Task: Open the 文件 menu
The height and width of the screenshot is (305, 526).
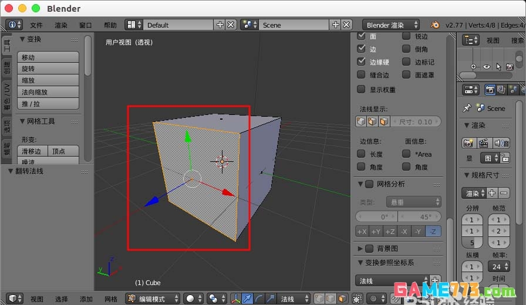Action: coord(36,25)
